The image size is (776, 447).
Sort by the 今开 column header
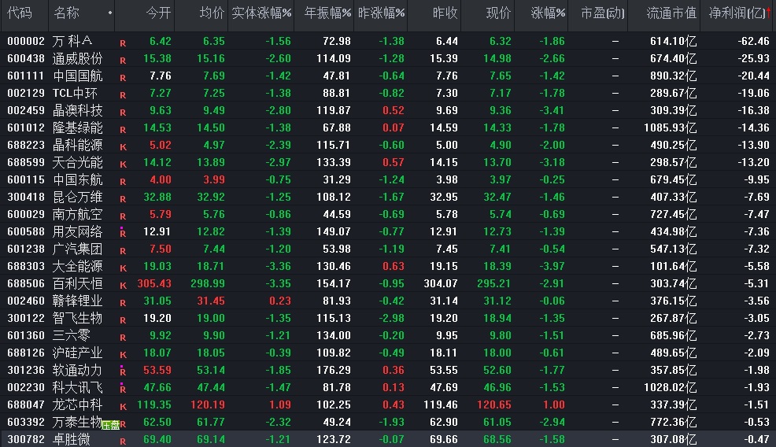tap(158, 13)
